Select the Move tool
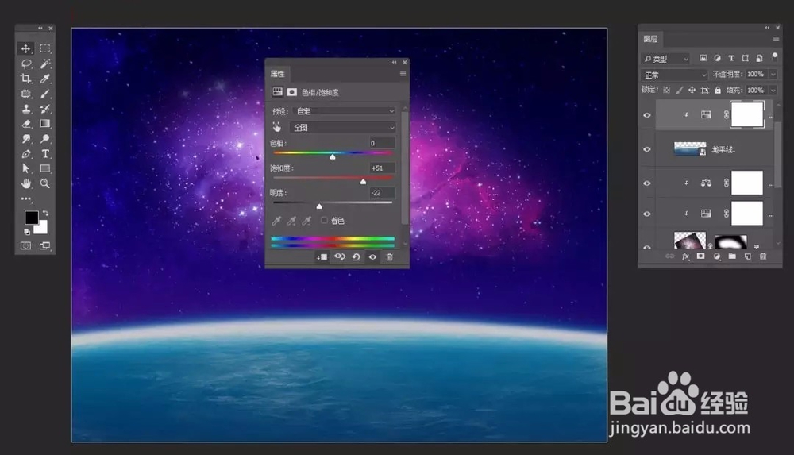This screenshot has height=455, width=794. pyautogui.click(x=26, y=48)
